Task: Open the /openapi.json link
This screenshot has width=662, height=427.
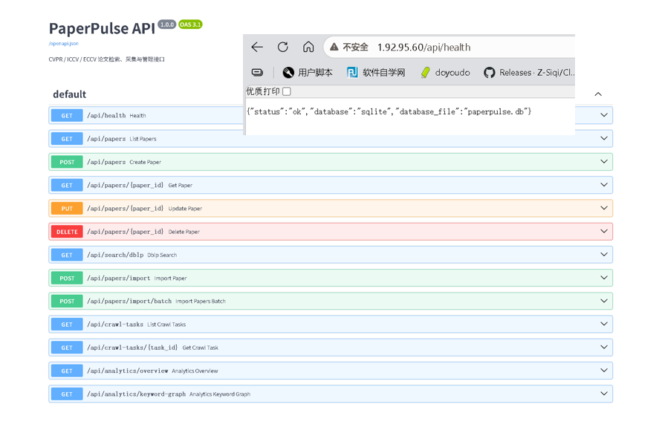Action: coord(64,44)
